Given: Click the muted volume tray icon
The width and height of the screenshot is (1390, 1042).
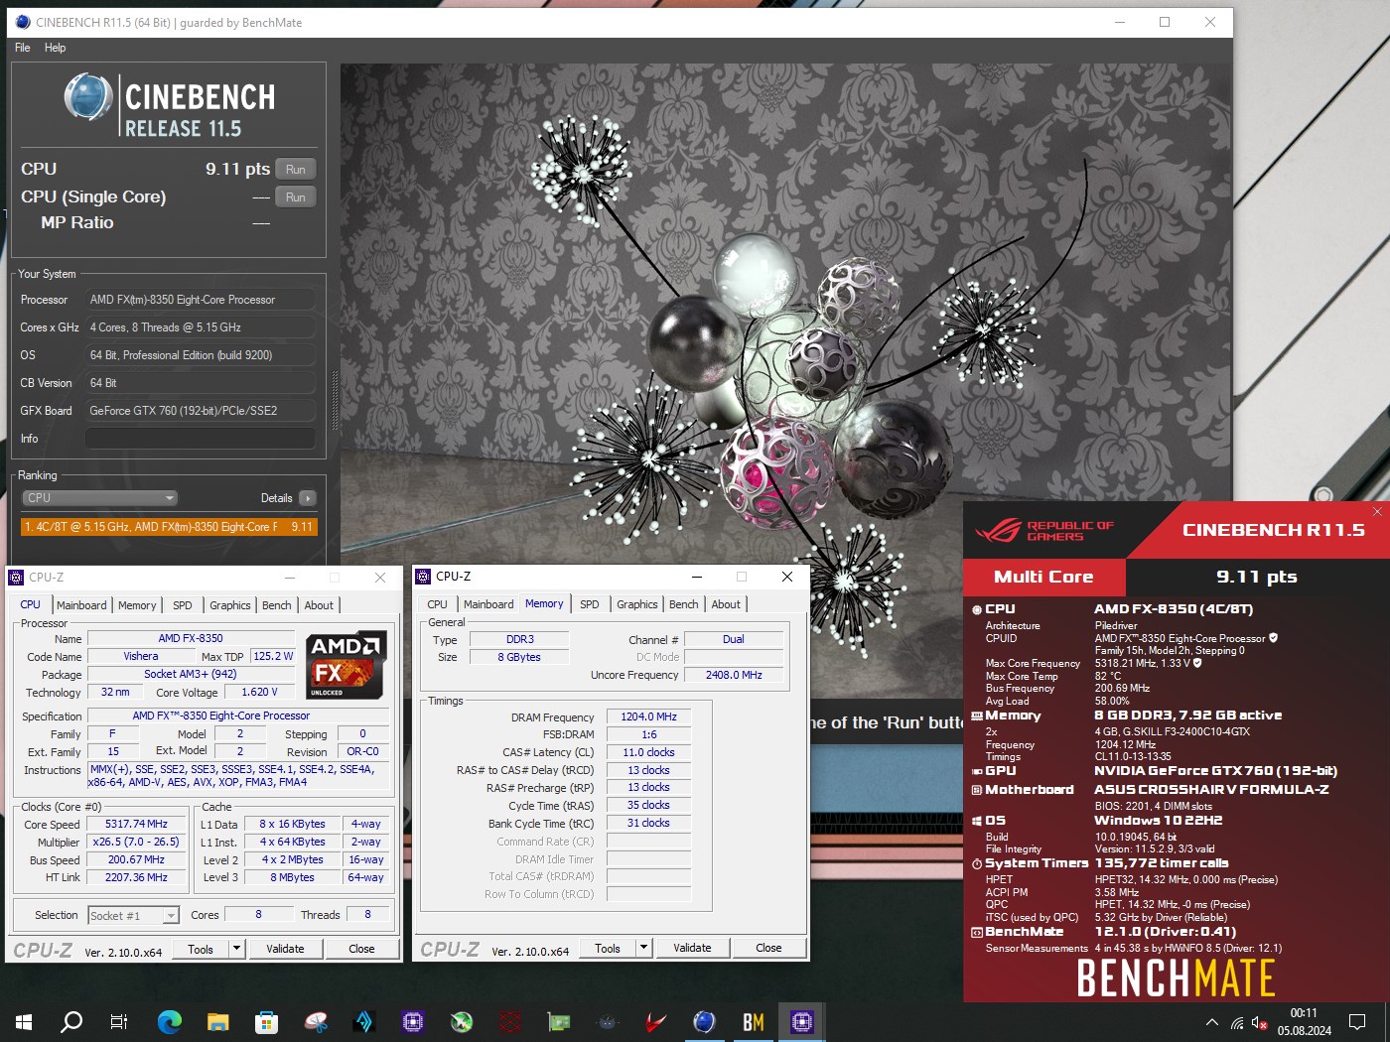Looking at the screenshot, I should tap(1259, 1022).
